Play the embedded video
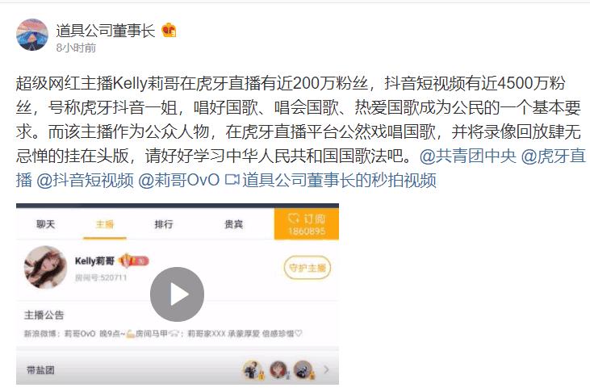The image size is (590, 392). (177, 294)
